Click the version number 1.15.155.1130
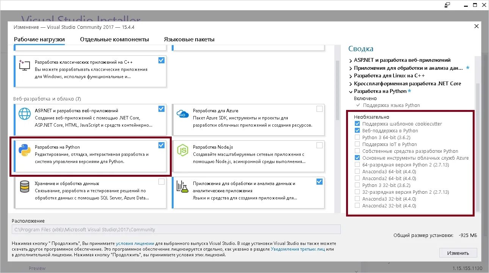This screenshot has height=273, width=489. point(467,268)
